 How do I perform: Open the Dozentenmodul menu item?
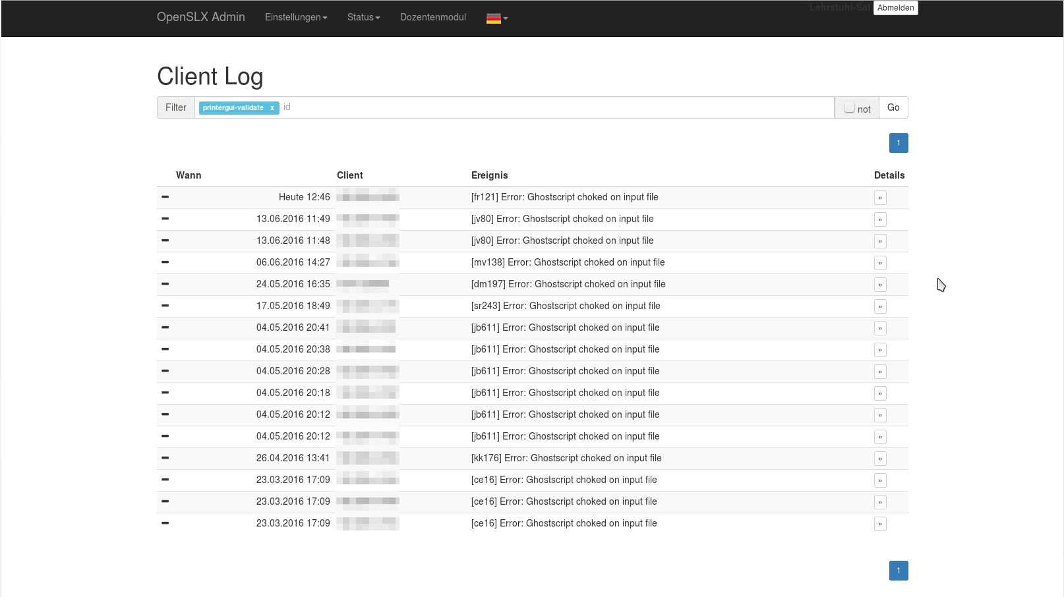(x=432, y=18)
